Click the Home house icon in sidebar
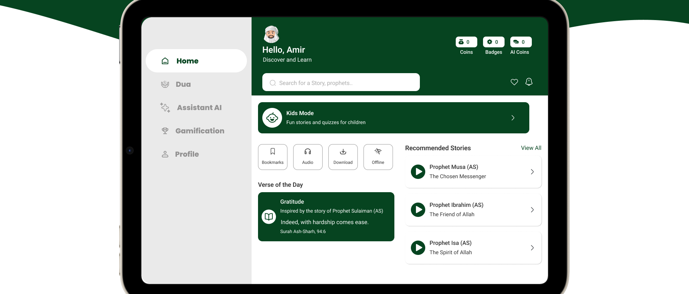 click(x=165, y=61)
